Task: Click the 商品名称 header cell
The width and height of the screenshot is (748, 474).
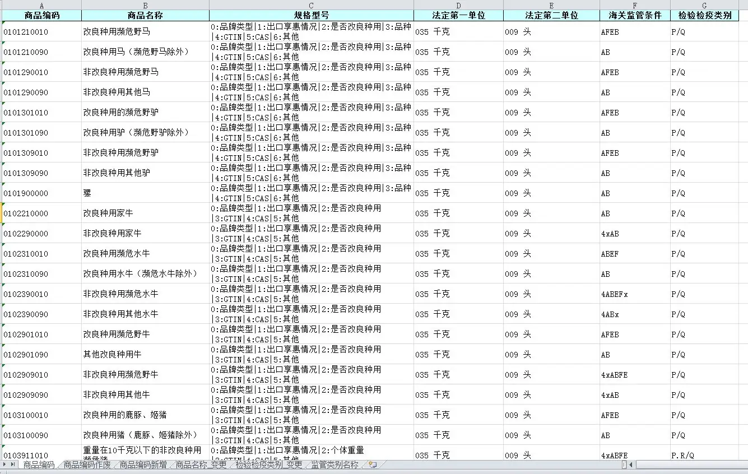Action: pos(145,15)
